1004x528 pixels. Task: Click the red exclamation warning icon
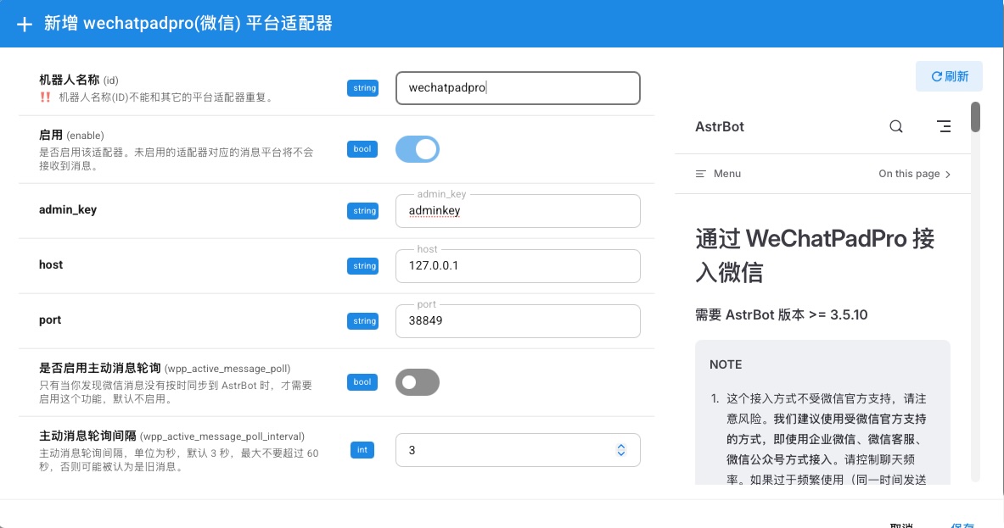point(45,97)
